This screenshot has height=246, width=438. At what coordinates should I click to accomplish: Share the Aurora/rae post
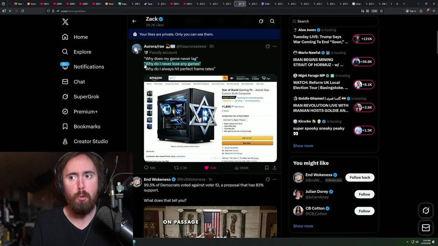[x=274, y=168]
